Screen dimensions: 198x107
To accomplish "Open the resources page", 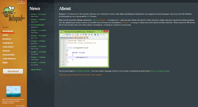I will click(8, 43).
